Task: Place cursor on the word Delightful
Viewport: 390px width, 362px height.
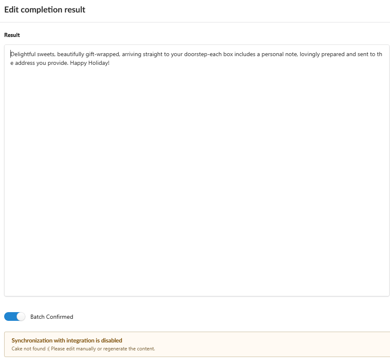Action: pos(23,54)
